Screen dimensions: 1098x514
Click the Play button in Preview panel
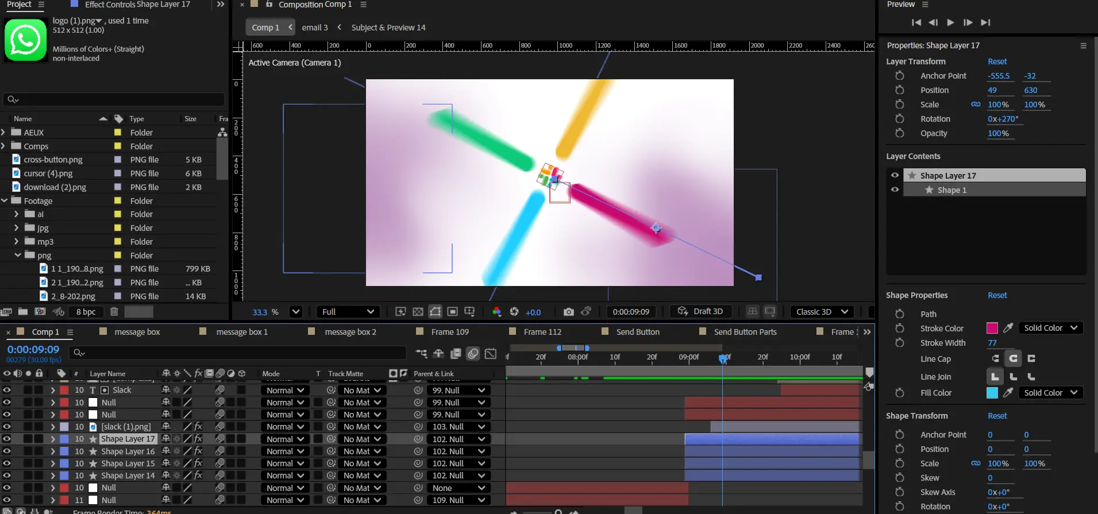click(950, 22)
